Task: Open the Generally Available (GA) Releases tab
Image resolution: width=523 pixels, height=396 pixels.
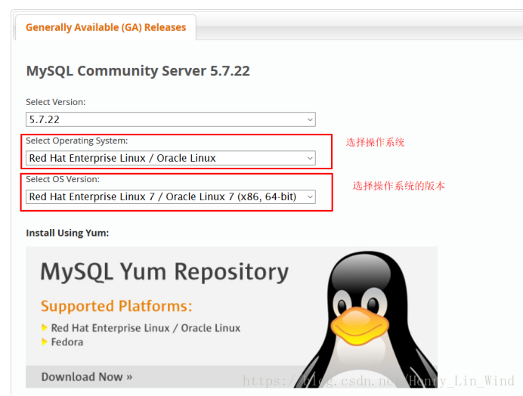Action: coord(106,27)
